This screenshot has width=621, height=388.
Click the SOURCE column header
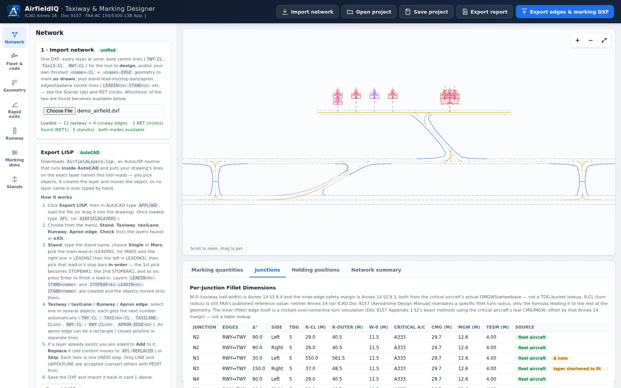524,327
